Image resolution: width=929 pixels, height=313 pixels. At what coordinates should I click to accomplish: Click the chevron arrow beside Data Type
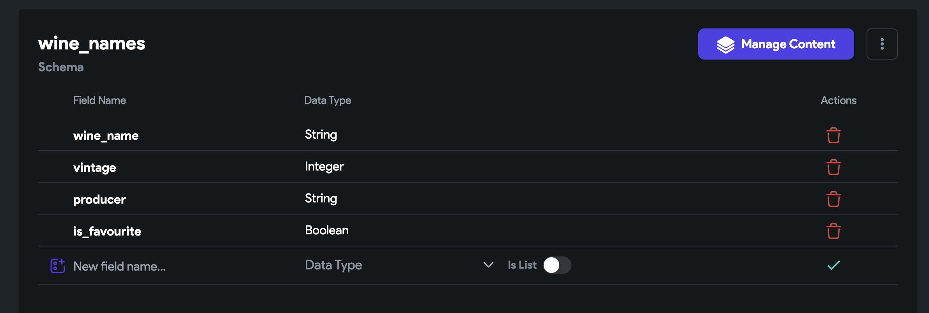coord(488,265)
